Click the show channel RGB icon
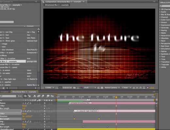The height and width of the screenshot is (130, 170). pos(81,88)
